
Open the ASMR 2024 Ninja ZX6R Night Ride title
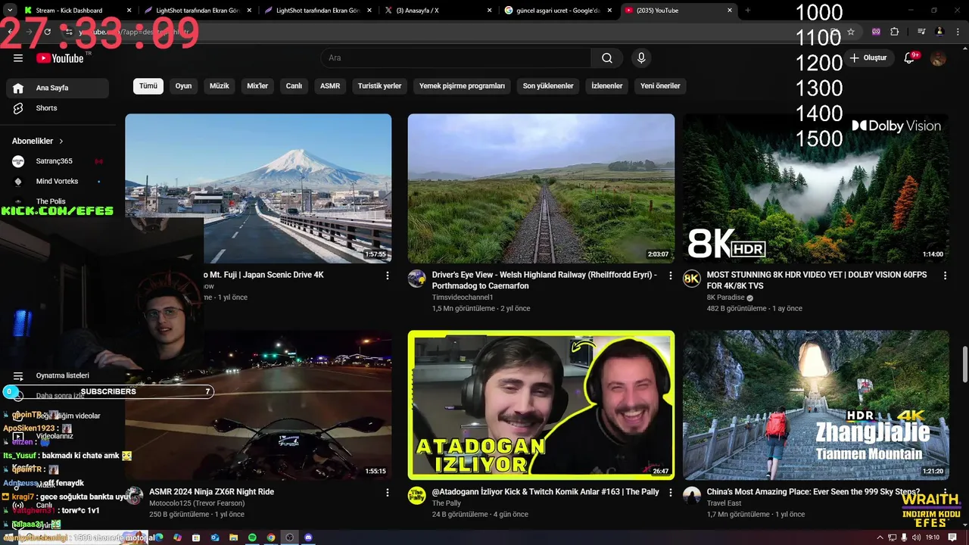click(212, 492)
